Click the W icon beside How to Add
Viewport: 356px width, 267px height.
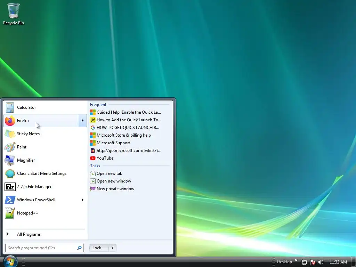pyautogui.click(x=92, y=120)
